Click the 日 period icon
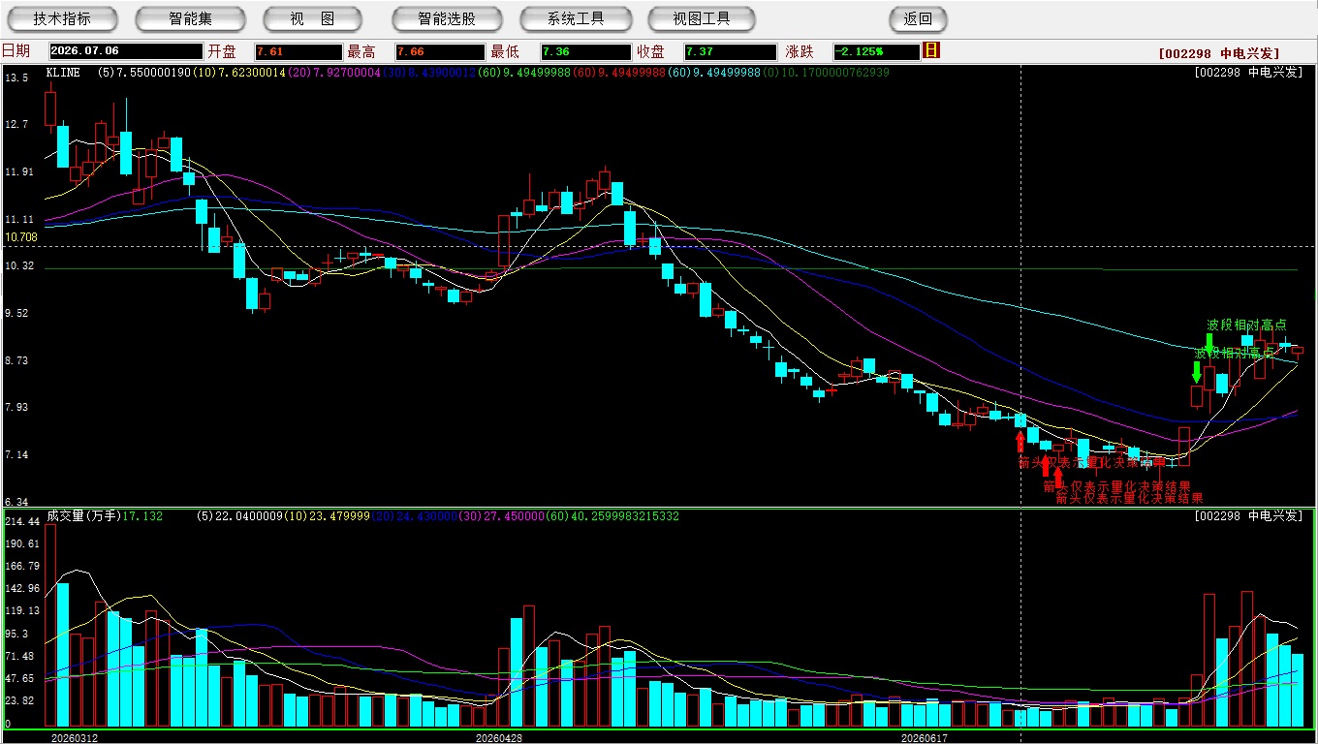Screen dimensions: 1318x744 coord(931,50)
